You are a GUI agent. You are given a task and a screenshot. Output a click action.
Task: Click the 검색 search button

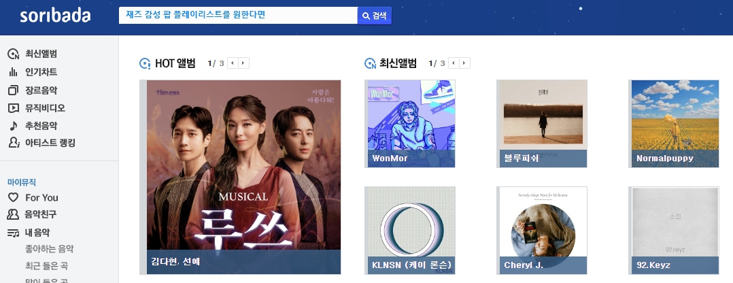pyautogui.click(x=375, y=16)
